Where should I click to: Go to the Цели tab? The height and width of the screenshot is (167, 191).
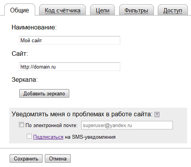point(102,10)
